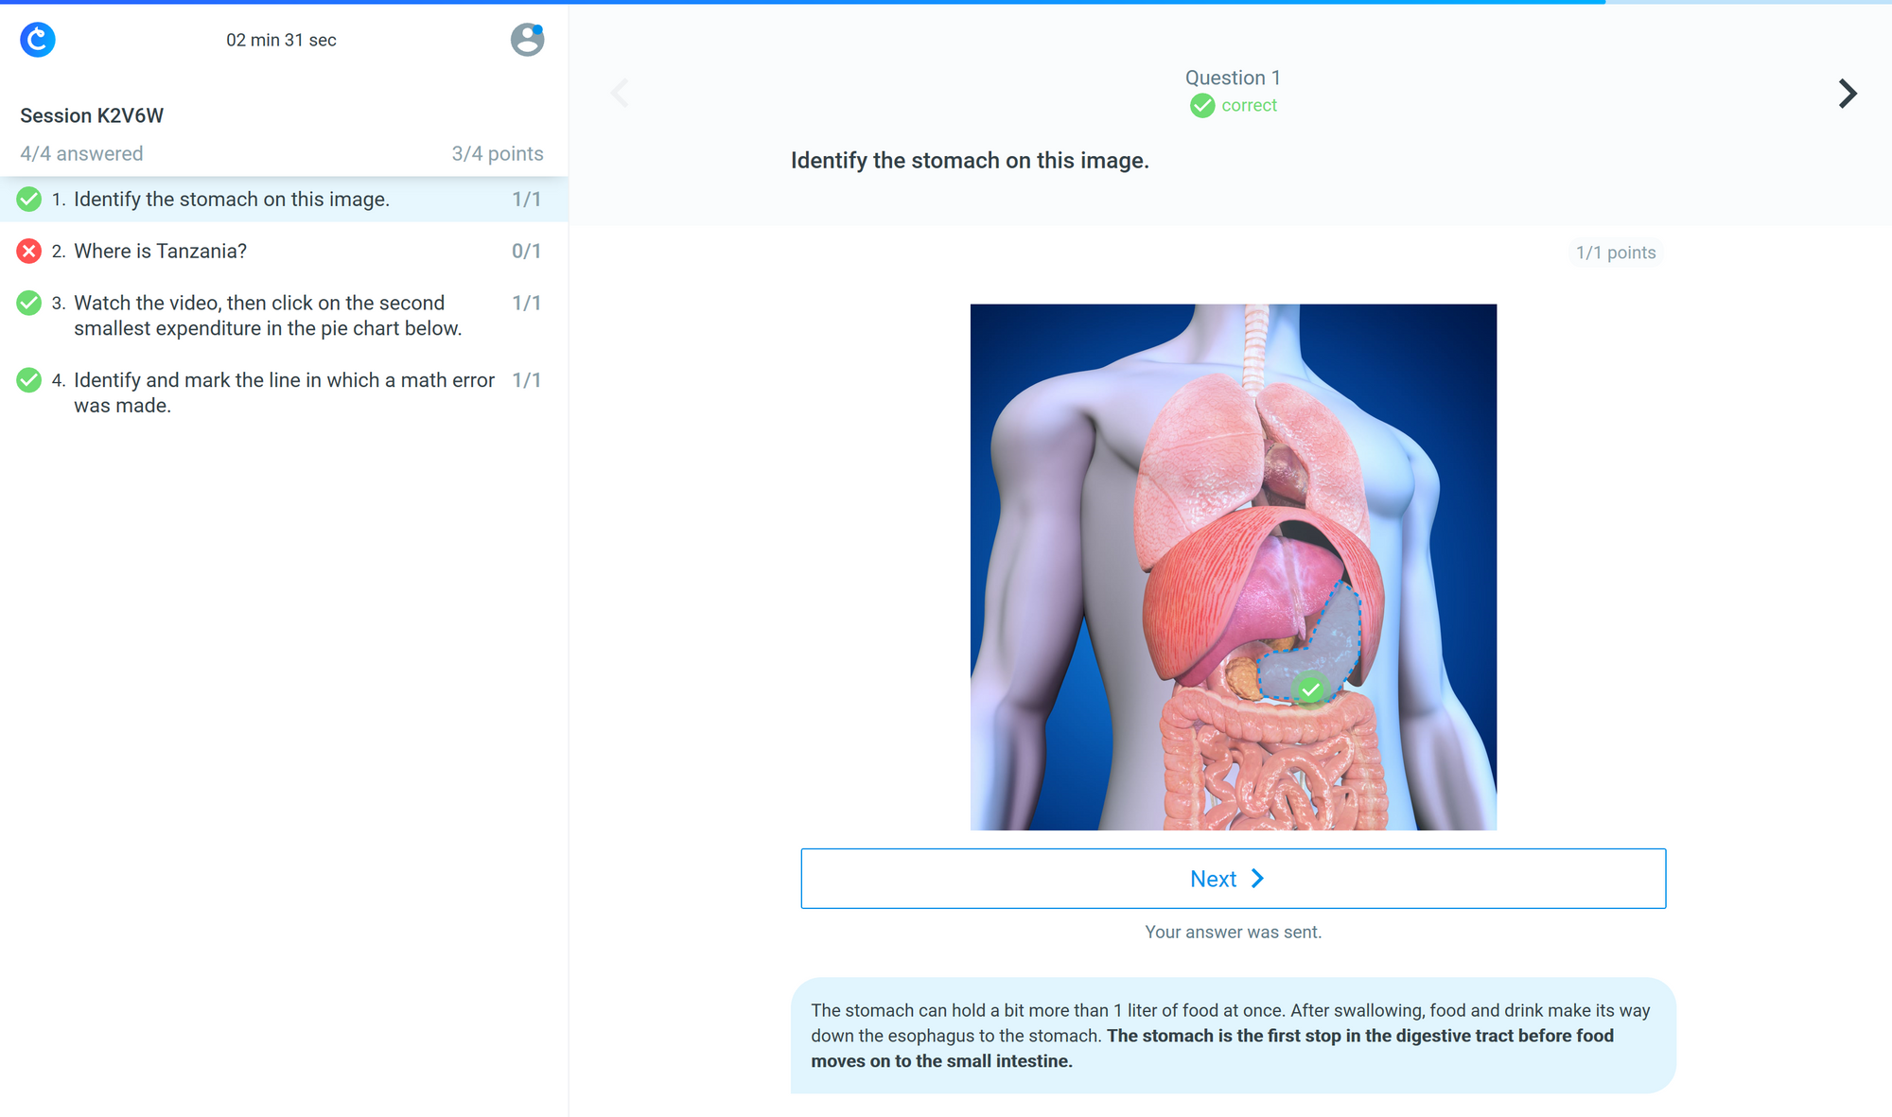Go to next question using right chevron
The image size is (1892, 1117).
(1847, 93)
